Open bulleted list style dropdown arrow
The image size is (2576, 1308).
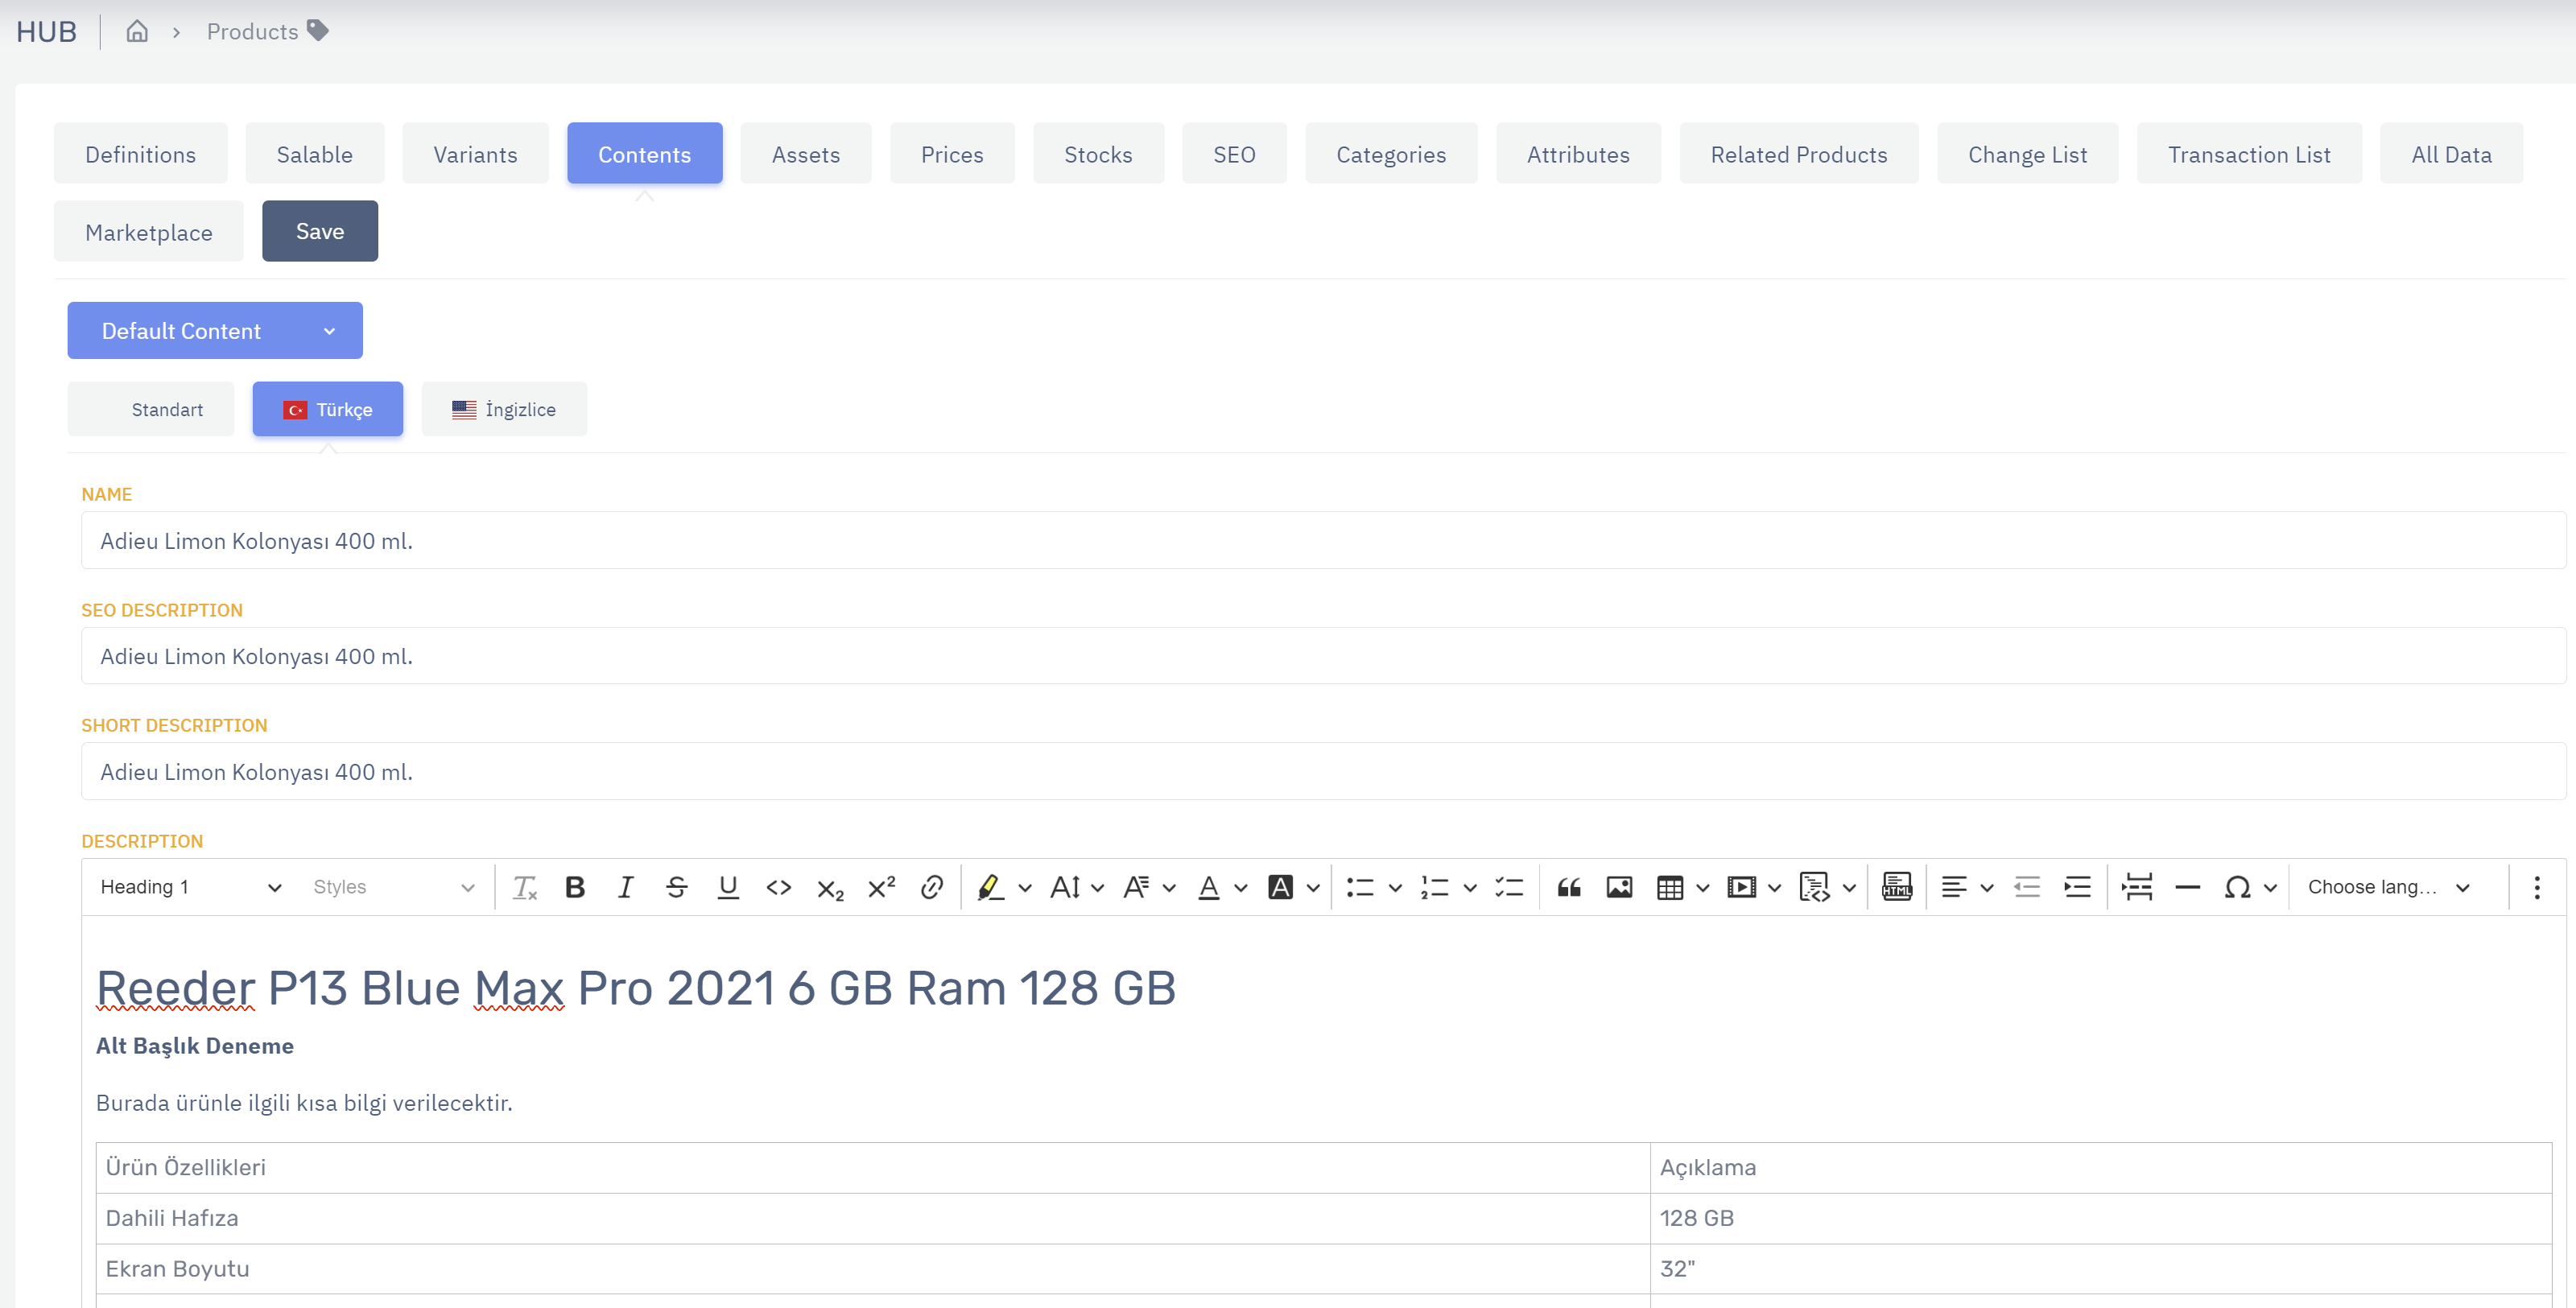[x=1396, y=888]
